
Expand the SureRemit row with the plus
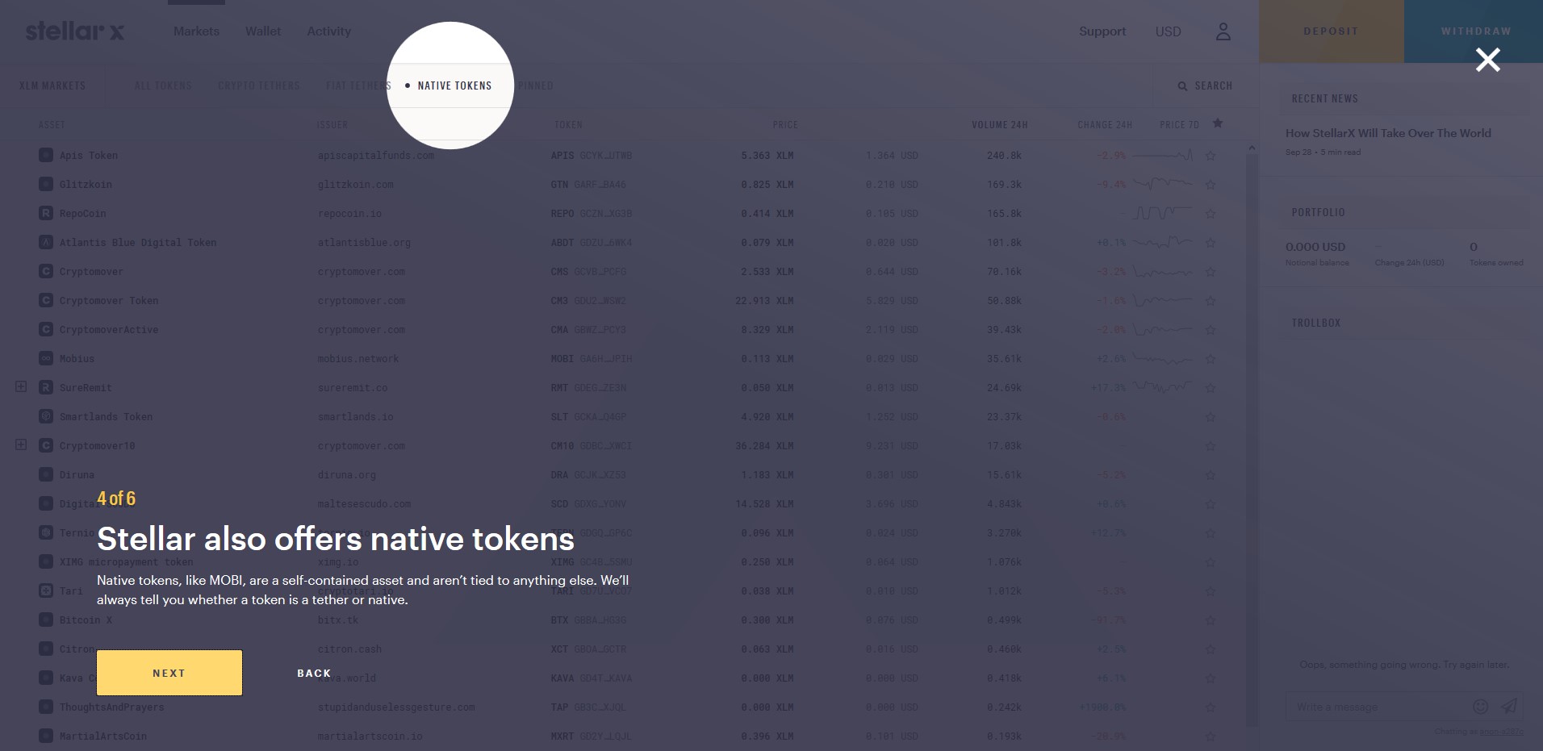[x=21, y=386]
